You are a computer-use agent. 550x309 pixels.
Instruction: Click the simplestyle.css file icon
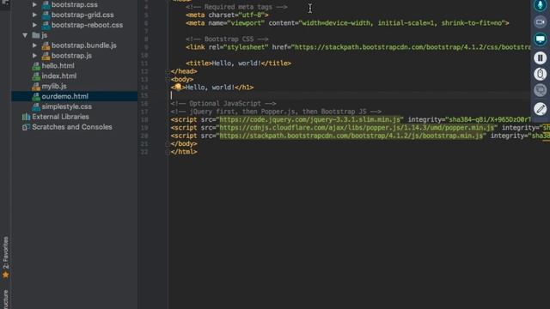coord(36,106)
